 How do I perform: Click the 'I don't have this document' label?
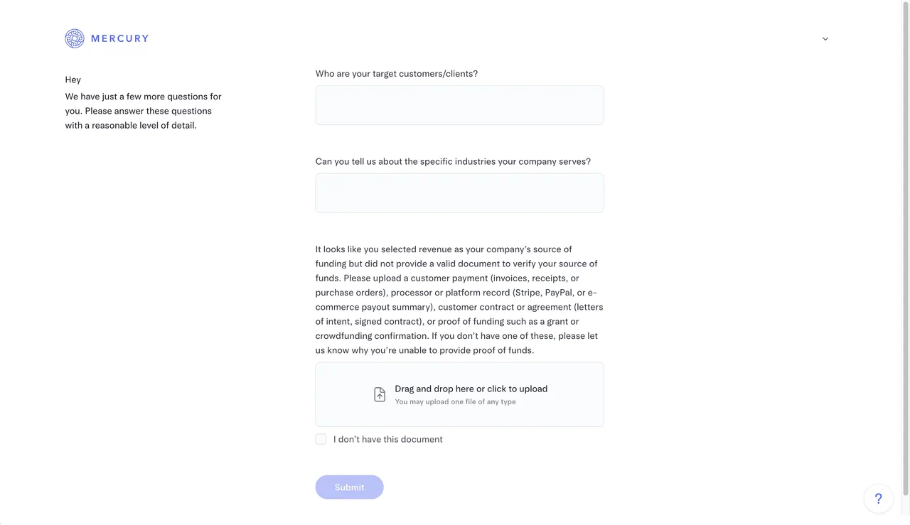coord(387,439)
